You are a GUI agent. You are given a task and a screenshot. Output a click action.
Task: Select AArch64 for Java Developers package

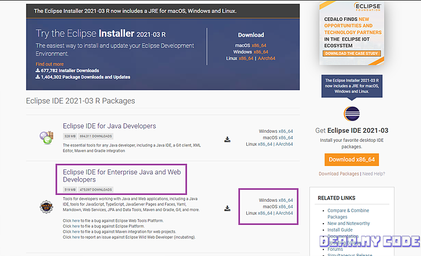(285, 144)
